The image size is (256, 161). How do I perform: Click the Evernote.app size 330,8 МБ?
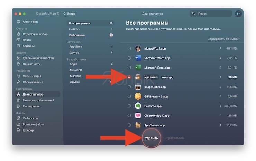(230, 106)
